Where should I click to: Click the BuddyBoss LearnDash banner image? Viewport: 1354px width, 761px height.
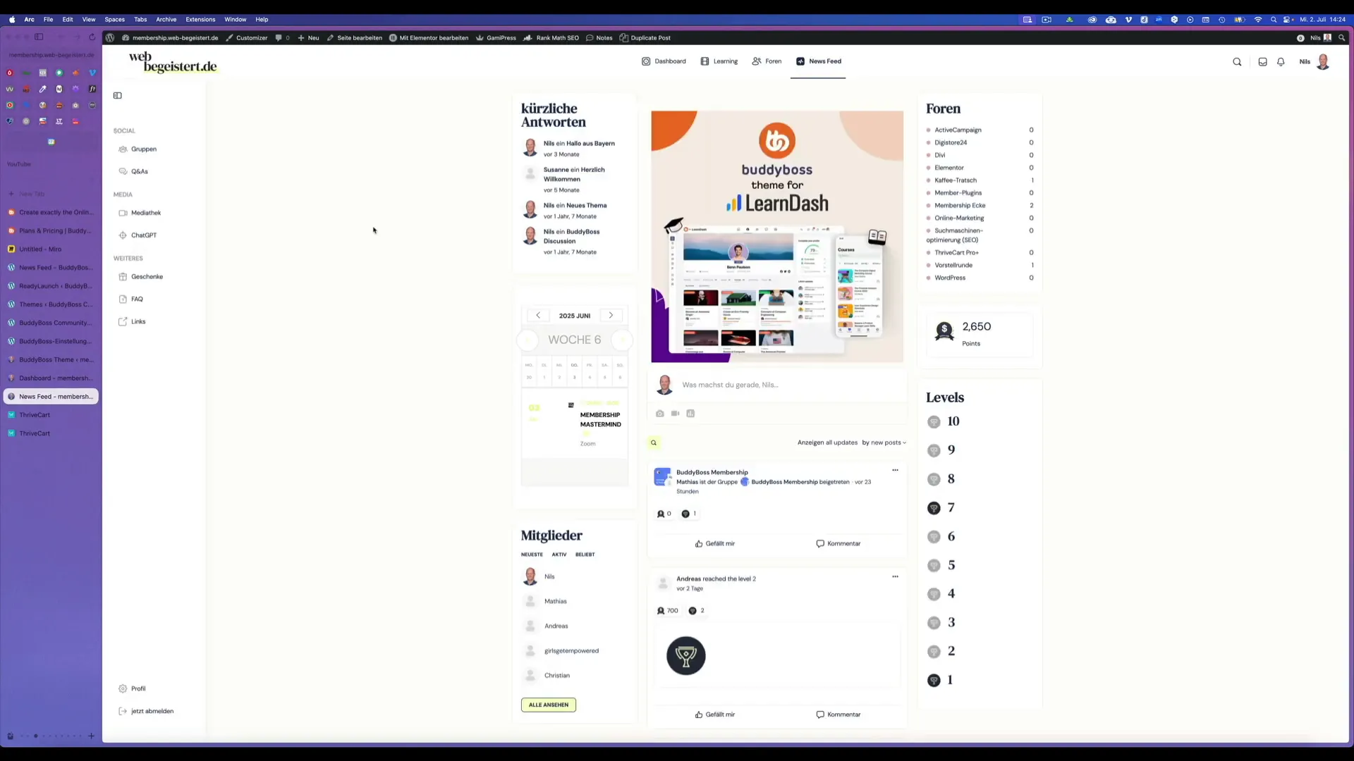[x=777, y=236]
